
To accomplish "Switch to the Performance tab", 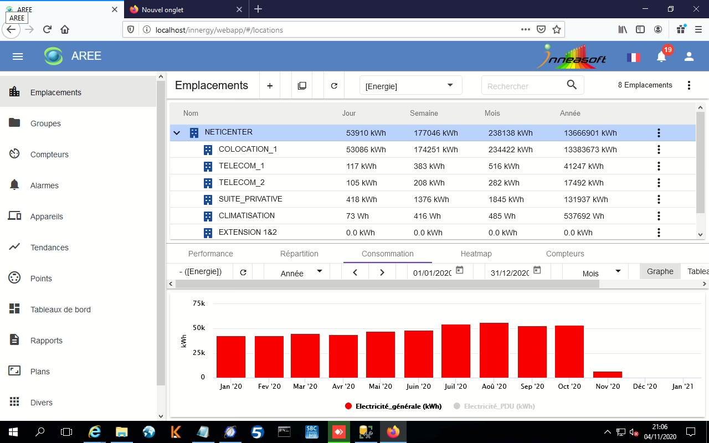I will pyautogui.click(x=210, y=254).
